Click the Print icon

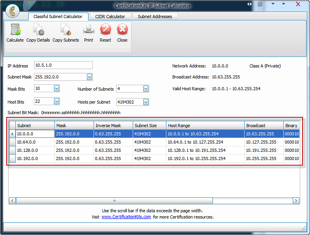click(x=89, y=29)
